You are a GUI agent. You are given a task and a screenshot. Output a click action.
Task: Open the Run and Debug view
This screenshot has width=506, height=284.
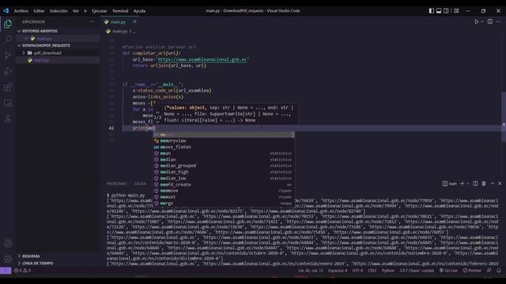click(8, 71)
